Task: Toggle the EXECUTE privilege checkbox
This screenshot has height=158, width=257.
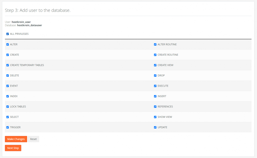Action: coord(155,86)
